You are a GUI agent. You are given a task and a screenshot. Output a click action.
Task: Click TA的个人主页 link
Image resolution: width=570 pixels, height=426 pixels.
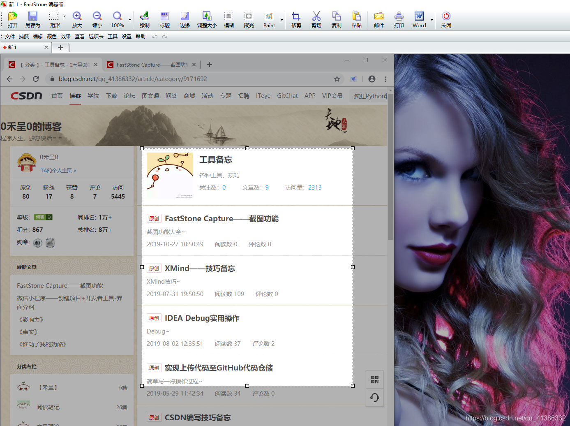pos(58,170)
